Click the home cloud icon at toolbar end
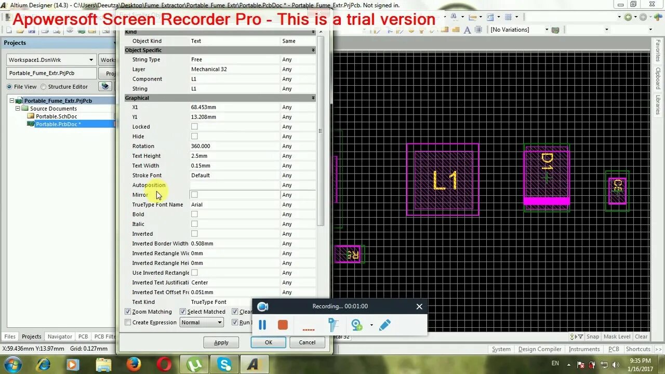 [x=658, y=17]
